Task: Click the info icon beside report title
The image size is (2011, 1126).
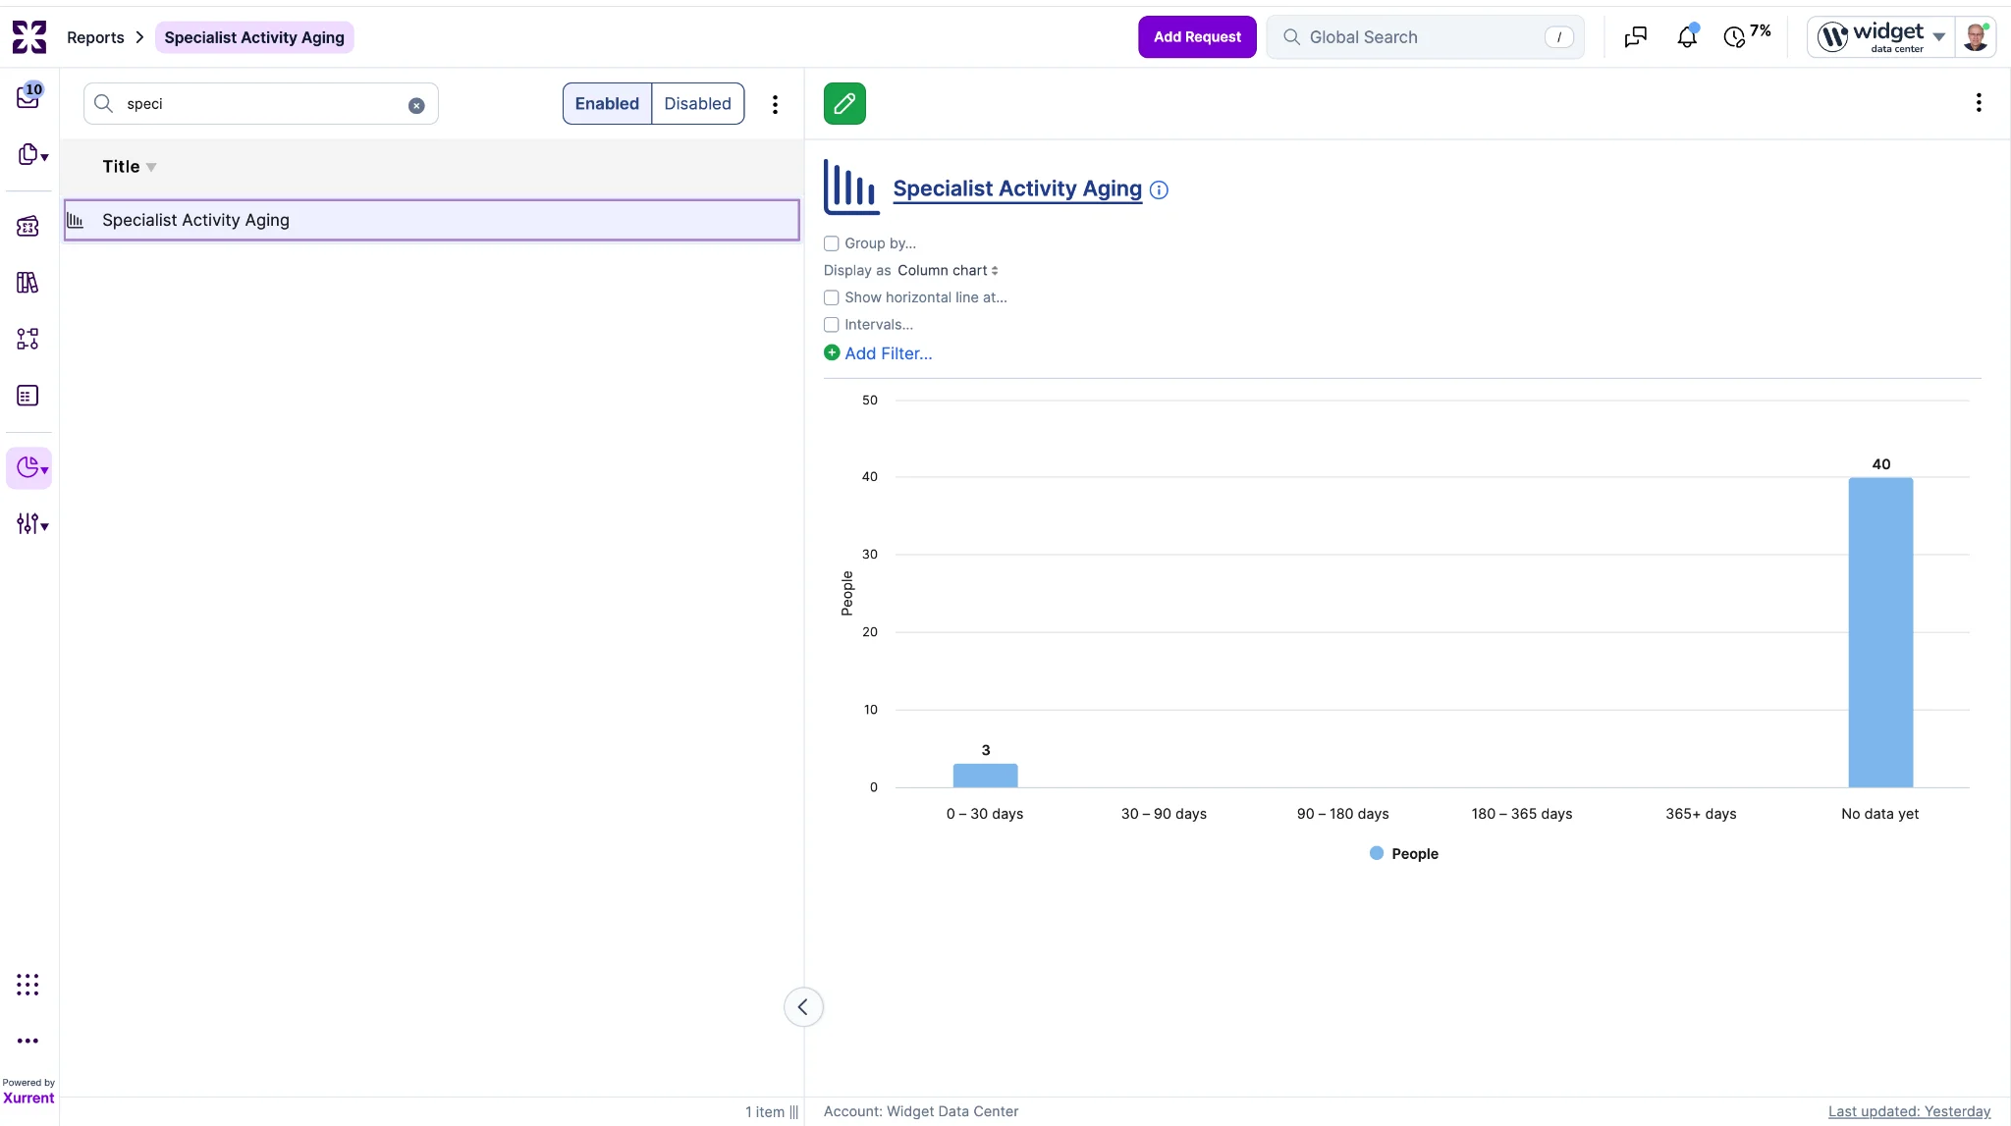Action: pyautogui.click(x=1159, y=189)
